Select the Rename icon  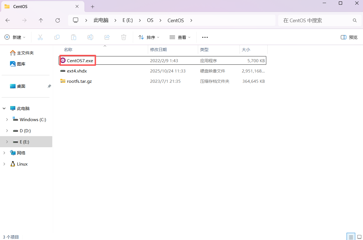90,37
